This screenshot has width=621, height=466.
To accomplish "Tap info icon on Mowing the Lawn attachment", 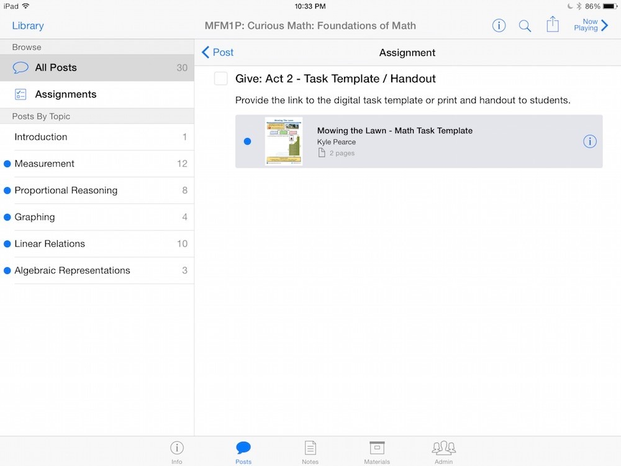I will click(589, 142).
